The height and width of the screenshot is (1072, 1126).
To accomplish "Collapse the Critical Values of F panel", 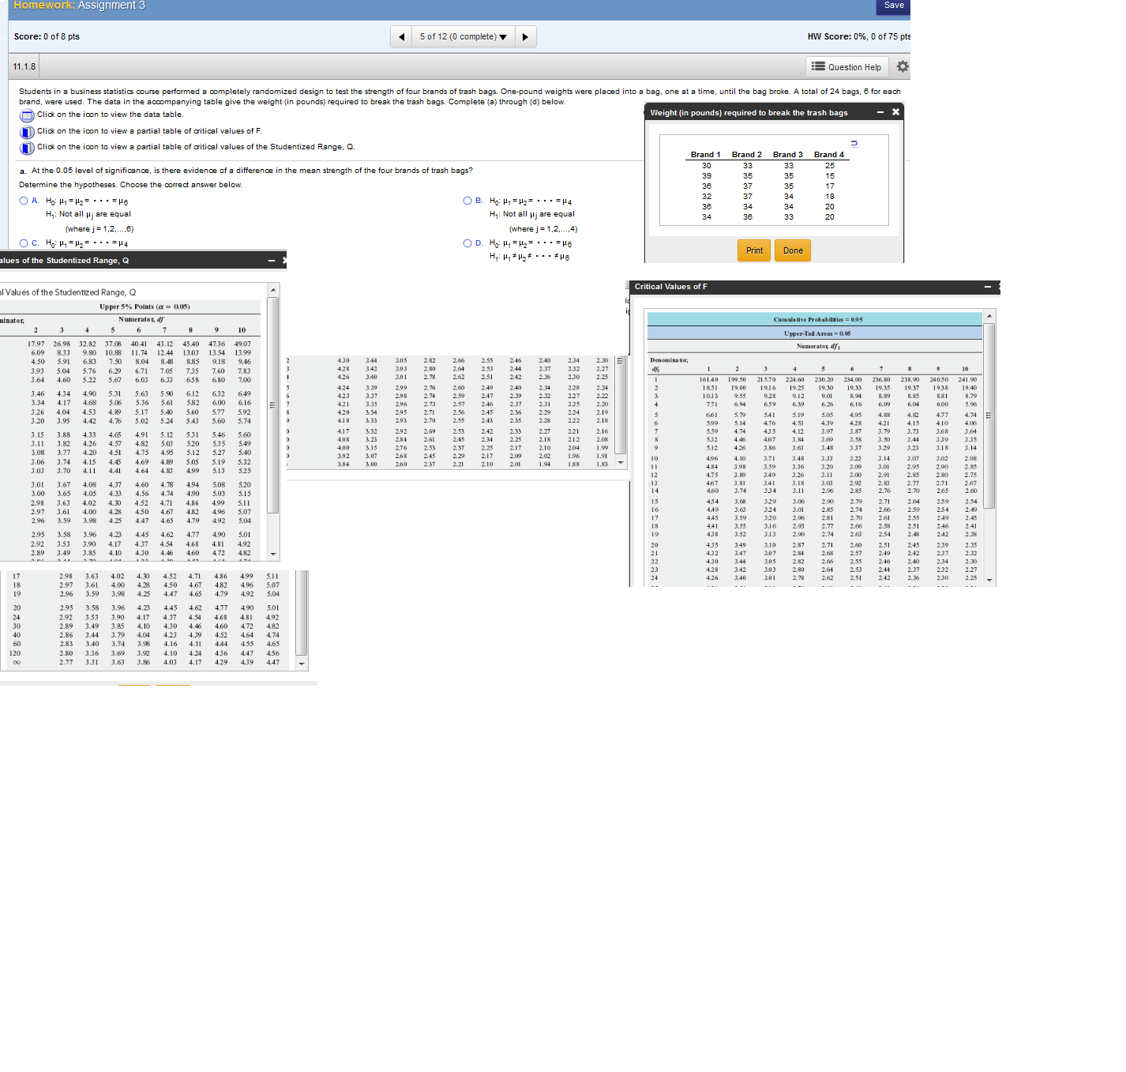I will pyautogui.click(x=986, y=287).
